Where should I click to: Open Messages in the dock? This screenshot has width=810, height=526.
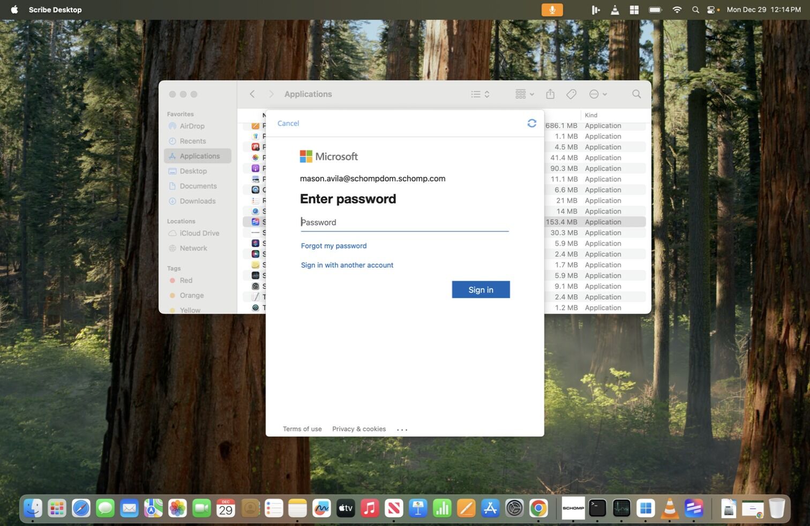105,508
